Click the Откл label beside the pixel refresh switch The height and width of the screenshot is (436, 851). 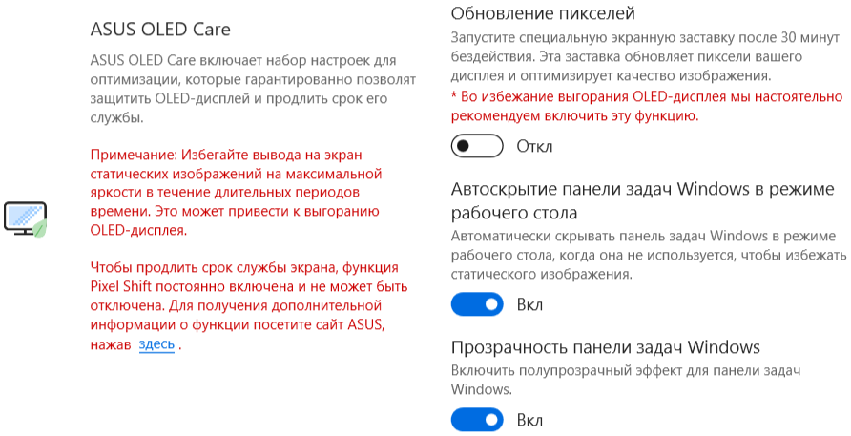[x=534, y=146]
